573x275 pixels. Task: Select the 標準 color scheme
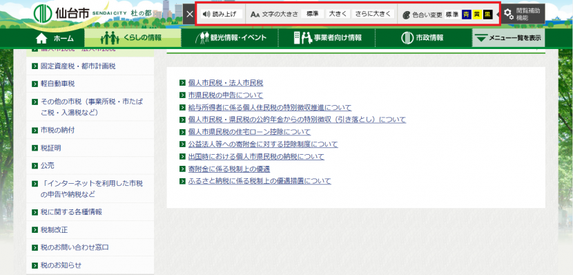pyautogui.click(x=452, y=15)
